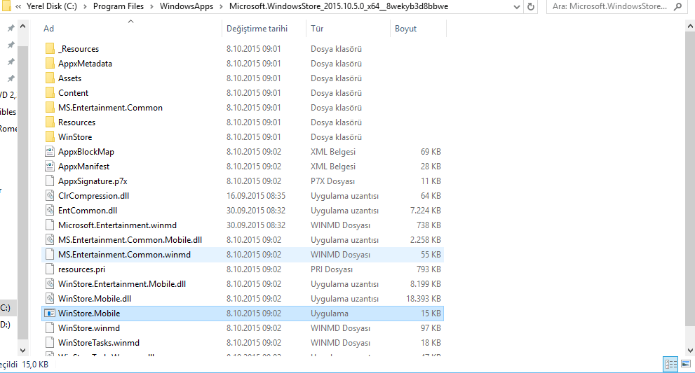695x373 pixels.
Task: Select the AppxSignature.p7x file icon
Action: point(50,181)
